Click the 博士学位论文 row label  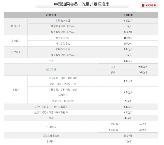coord(63,43)
